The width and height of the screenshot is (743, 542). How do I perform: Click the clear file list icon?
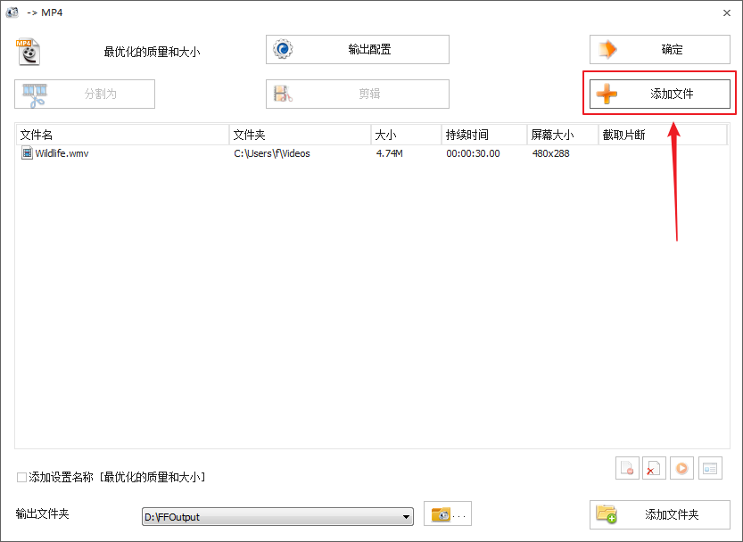655,468
